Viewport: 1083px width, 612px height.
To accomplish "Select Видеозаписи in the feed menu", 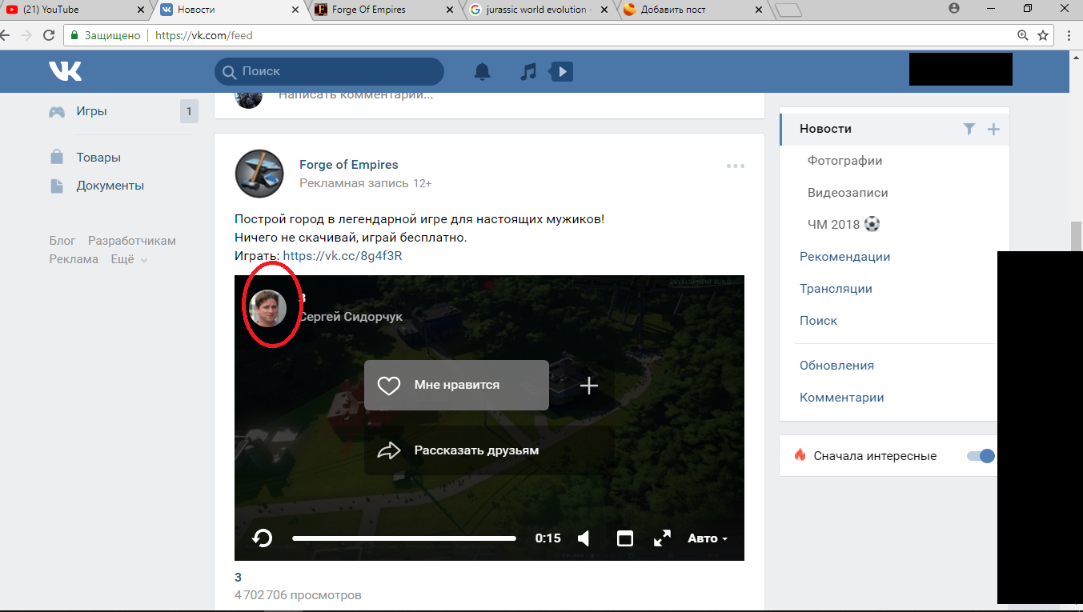I will 848,193.
